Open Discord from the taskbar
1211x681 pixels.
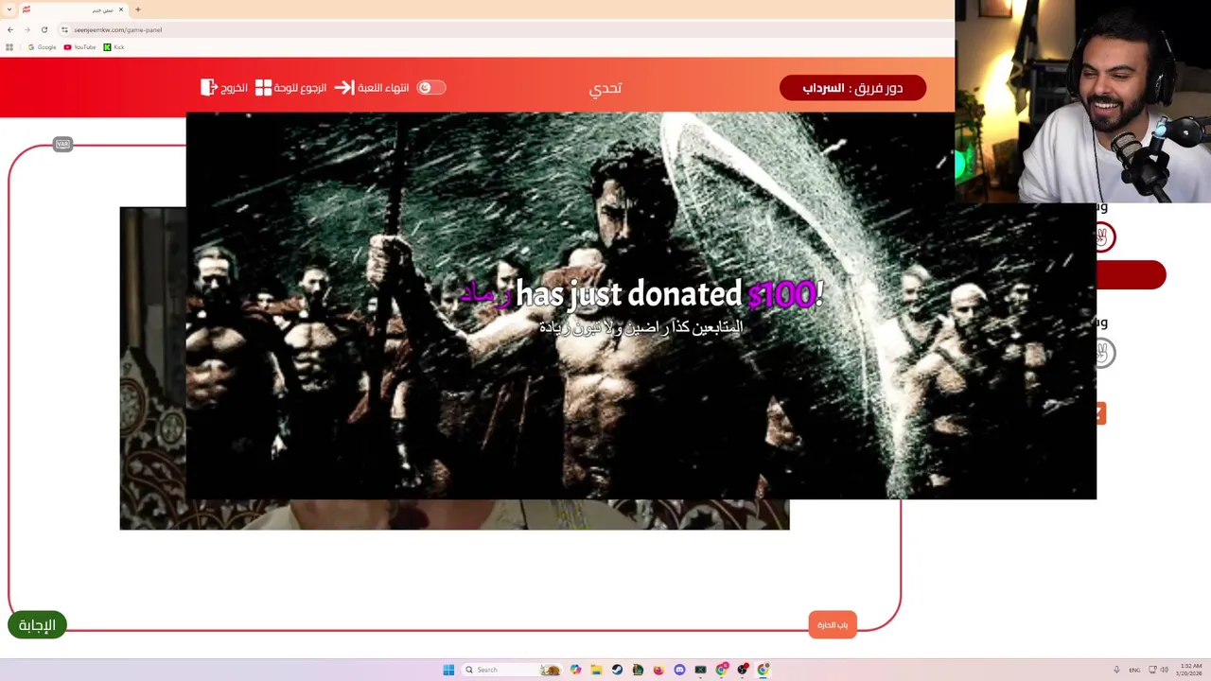pos(679,670)
